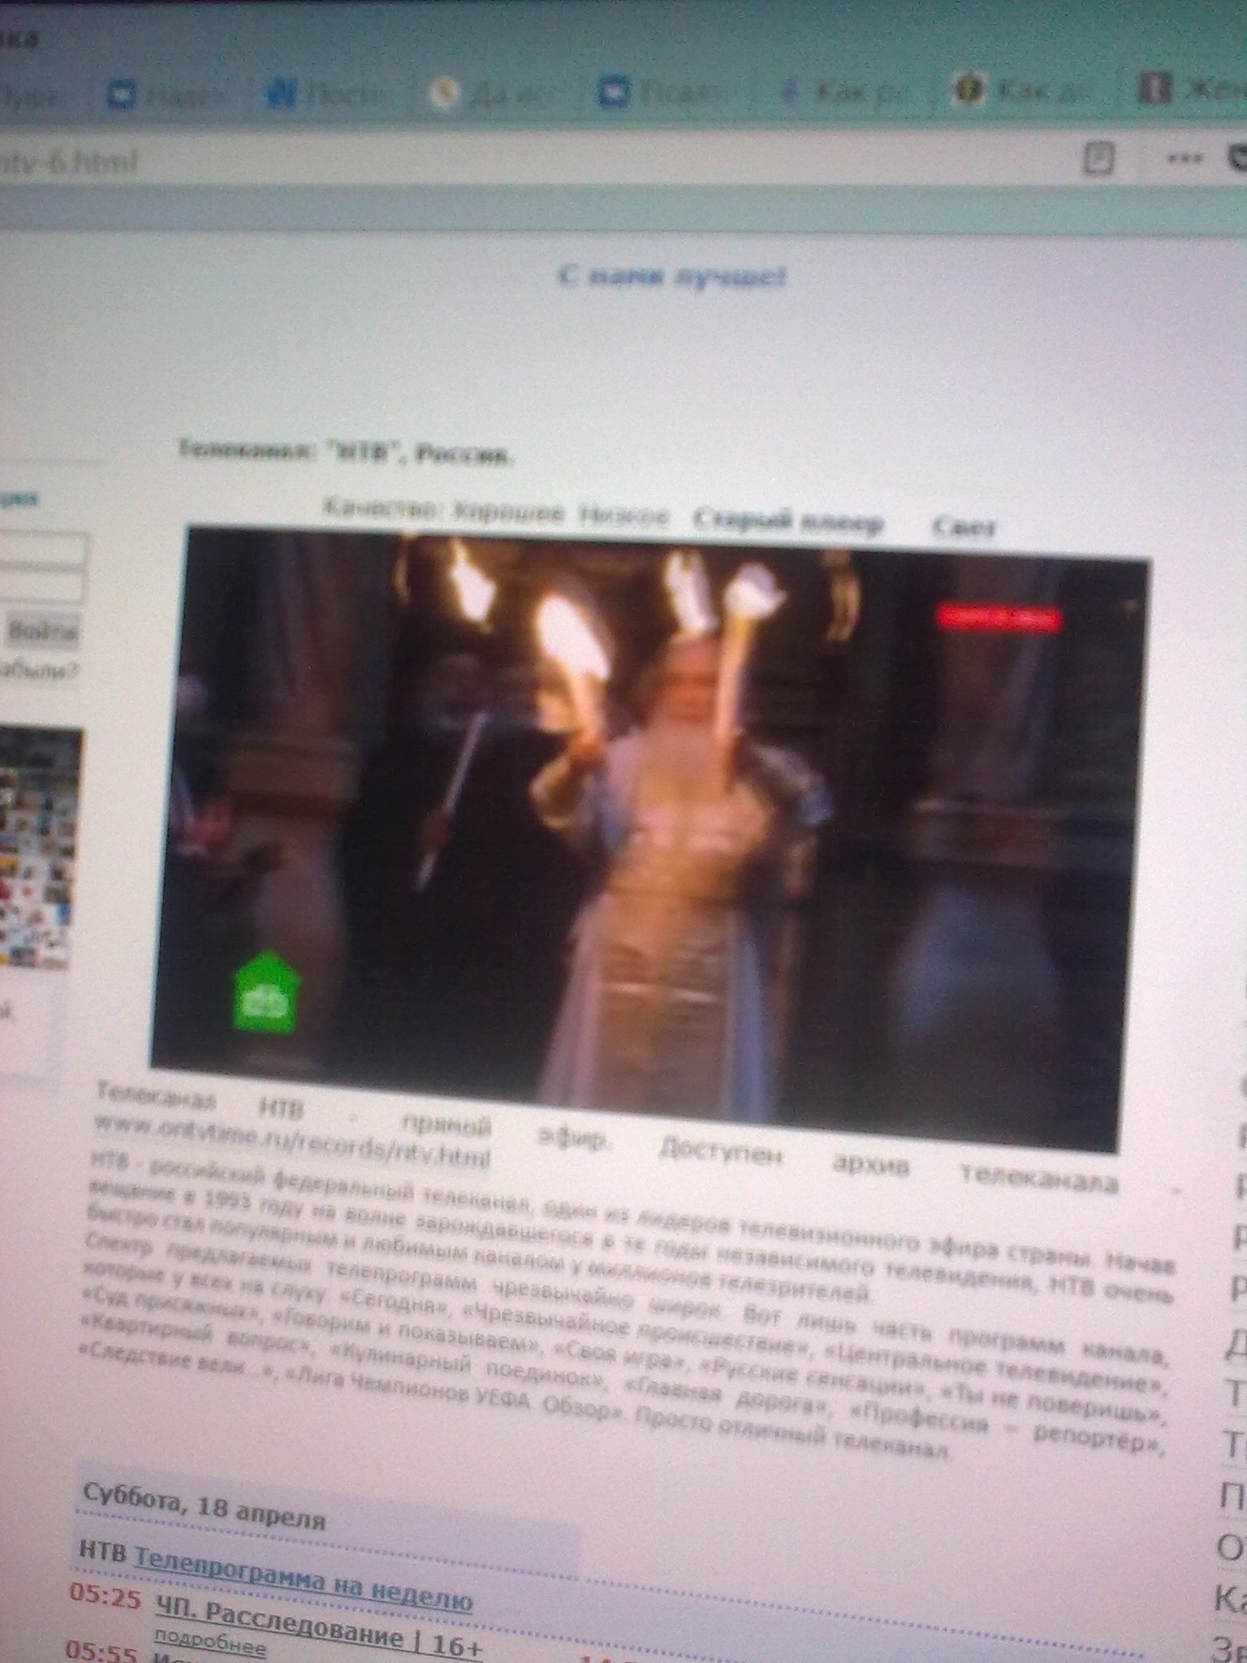Open the reader view icon in address bar
The width and height of the screenshot is (1247, 1663).
[1100, 157]
